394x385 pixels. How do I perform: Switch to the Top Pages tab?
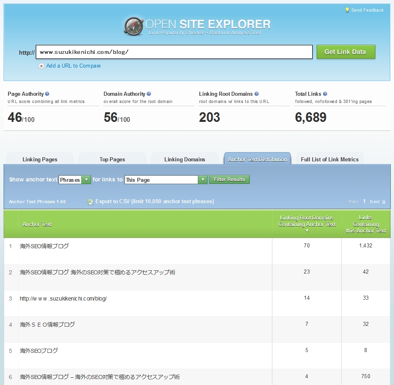coord(112,159)
